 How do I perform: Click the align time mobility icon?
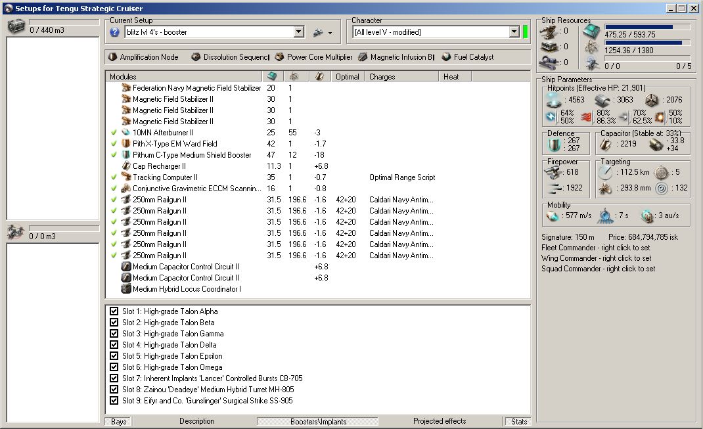(x=606, y=215)
